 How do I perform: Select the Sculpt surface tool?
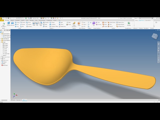(105, 26)
